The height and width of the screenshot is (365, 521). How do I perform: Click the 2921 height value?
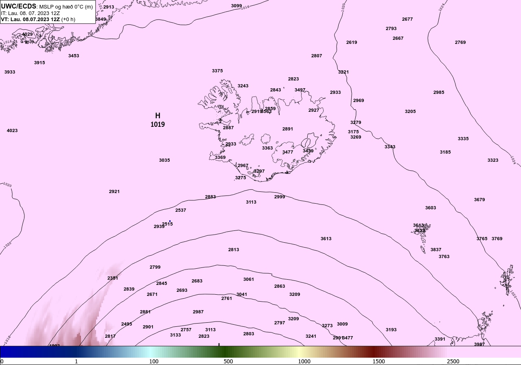point(114,191)
